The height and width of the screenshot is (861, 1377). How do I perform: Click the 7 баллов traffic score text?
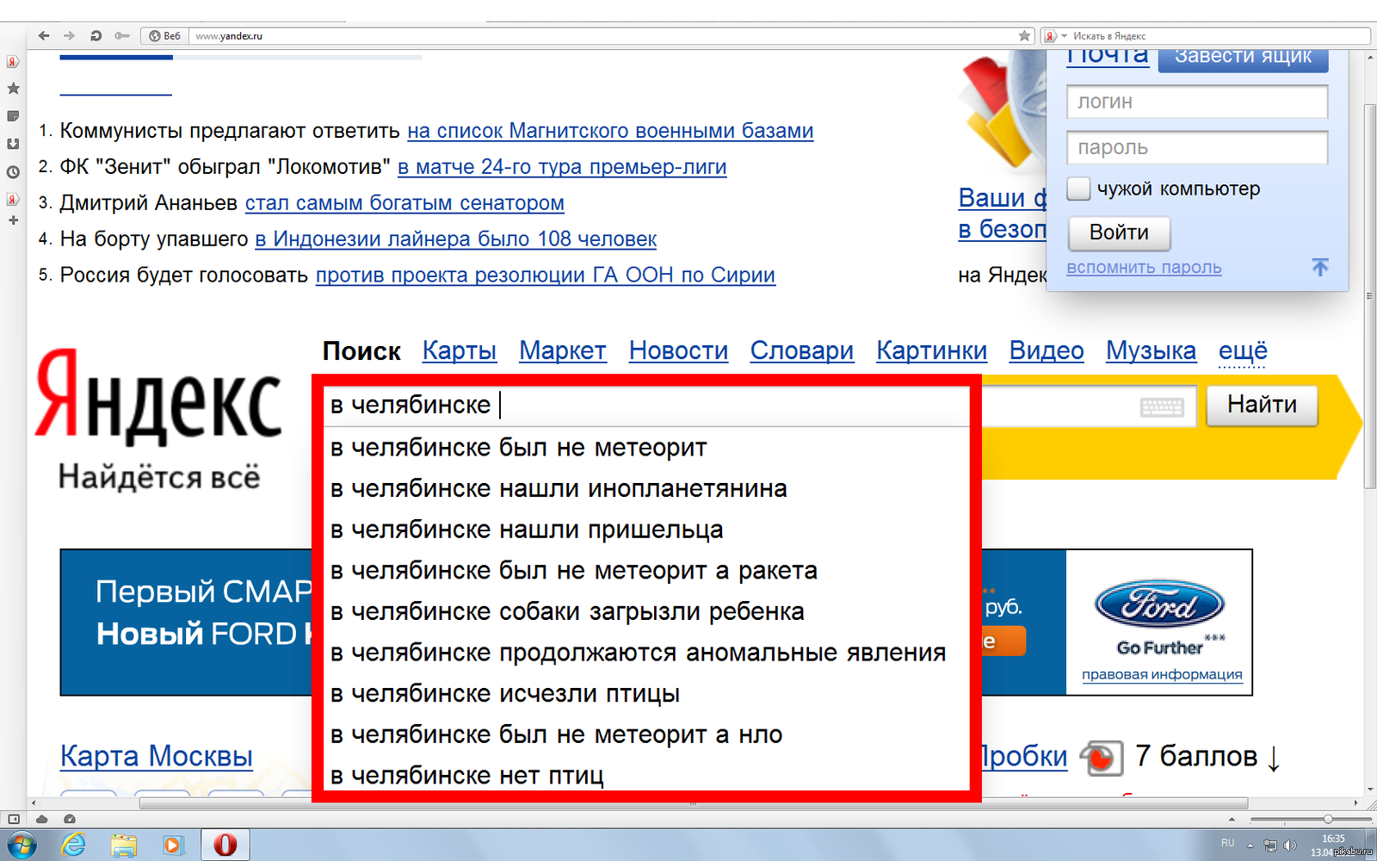(x=1196, y=756)
